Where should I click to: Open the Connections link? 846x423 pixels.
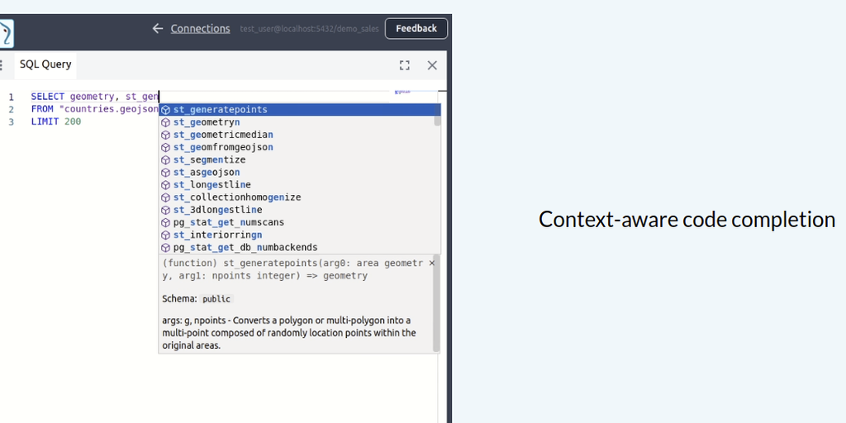(x=200, y=29)
